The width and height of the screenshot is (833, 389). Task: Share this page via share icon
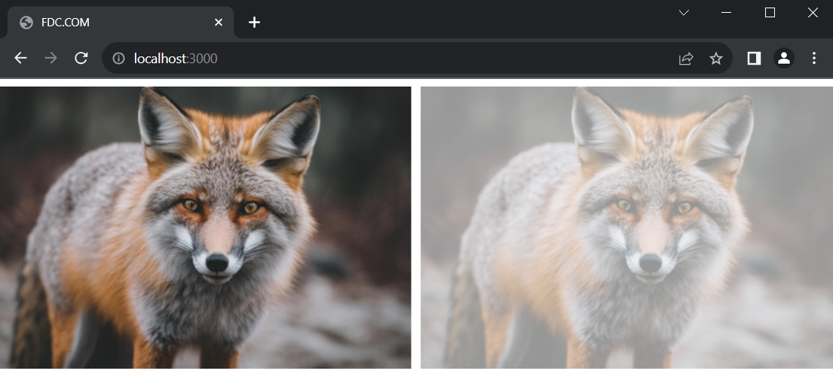point(686,58)
